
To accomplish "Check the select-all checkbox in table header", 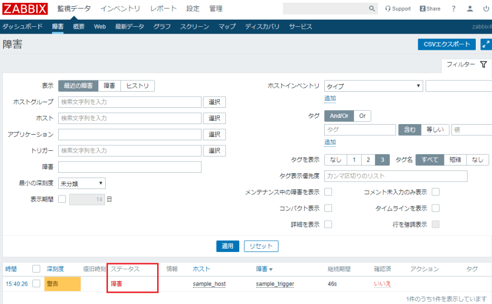I will [36, 269].
